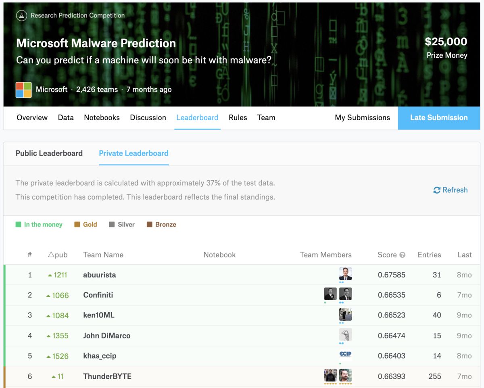Screen dimensions: 484x388
Task: Open khas_ccip's CCIP logo avatar
Action: click(345, 354)
